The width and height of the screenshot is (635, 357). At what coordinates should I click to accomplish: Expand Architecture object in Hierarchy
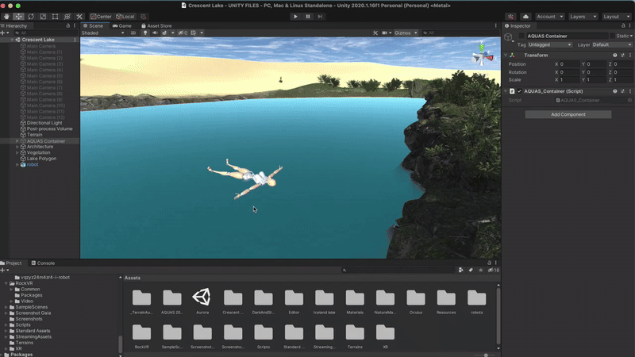[x=17, y=147]
